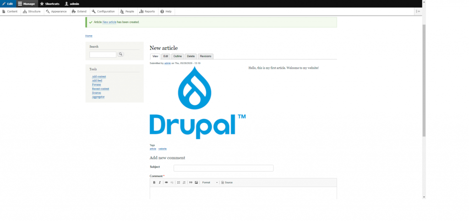
Task: Click the Bold icon in comment editor
Action: (154, 183)
